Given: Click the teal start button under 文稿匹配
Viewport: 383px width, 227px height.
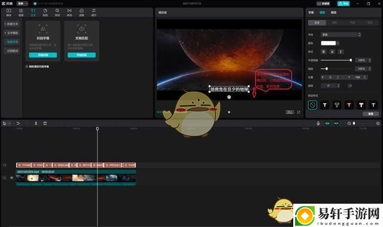Looking at the screenshot, I should tap(81, 55).
